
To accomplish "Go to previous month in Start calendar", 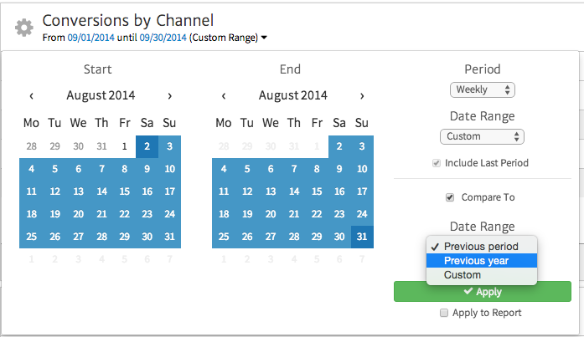I will (32, 95).
